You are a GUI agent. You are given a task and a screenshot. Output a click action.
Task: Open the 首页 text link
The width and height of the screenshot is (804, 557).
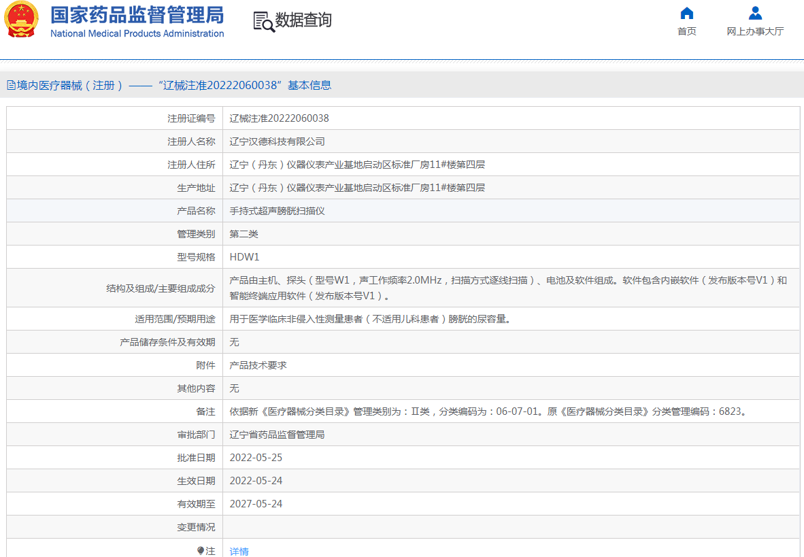tap(686, 31)
